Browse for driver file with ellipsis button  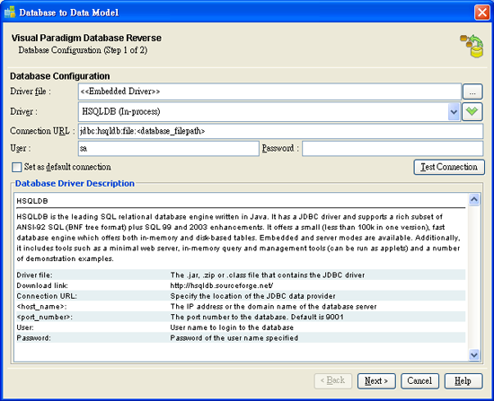pos(472,92)
